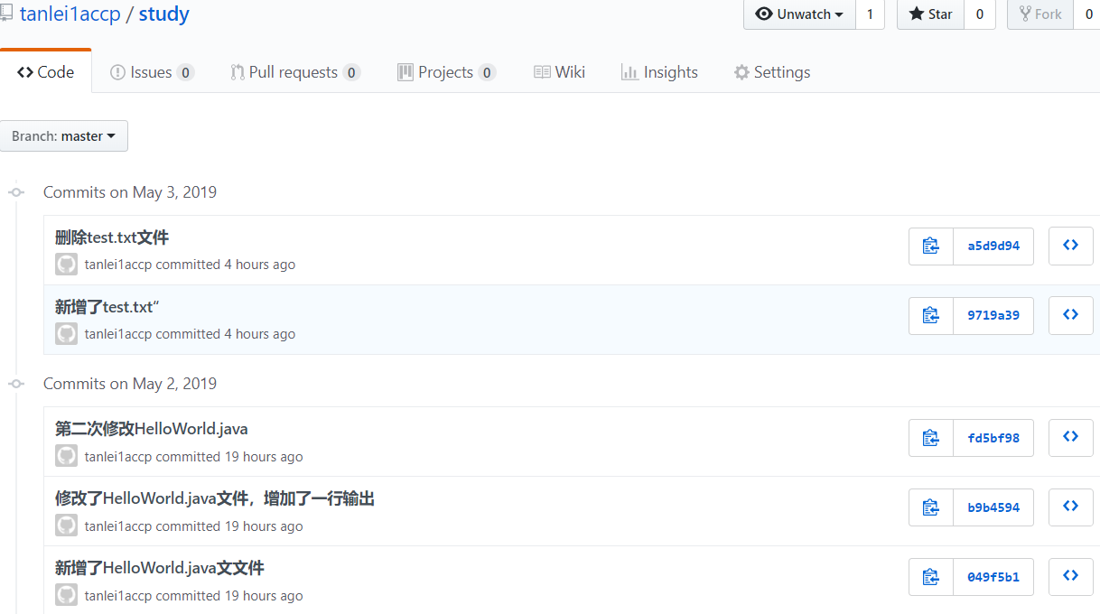Viewport: 1100px width, 614px height.
Task: Click avatar beside 新增了HelloWorld.java文文件 commit
Action: (66, 595)
